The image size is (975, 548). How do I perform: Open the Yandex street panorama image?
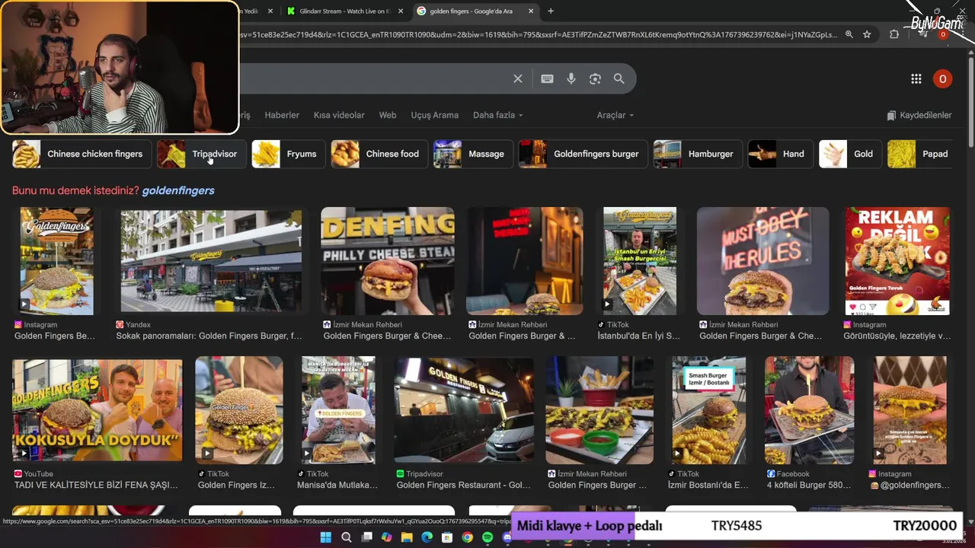click(x=211, y=261)
